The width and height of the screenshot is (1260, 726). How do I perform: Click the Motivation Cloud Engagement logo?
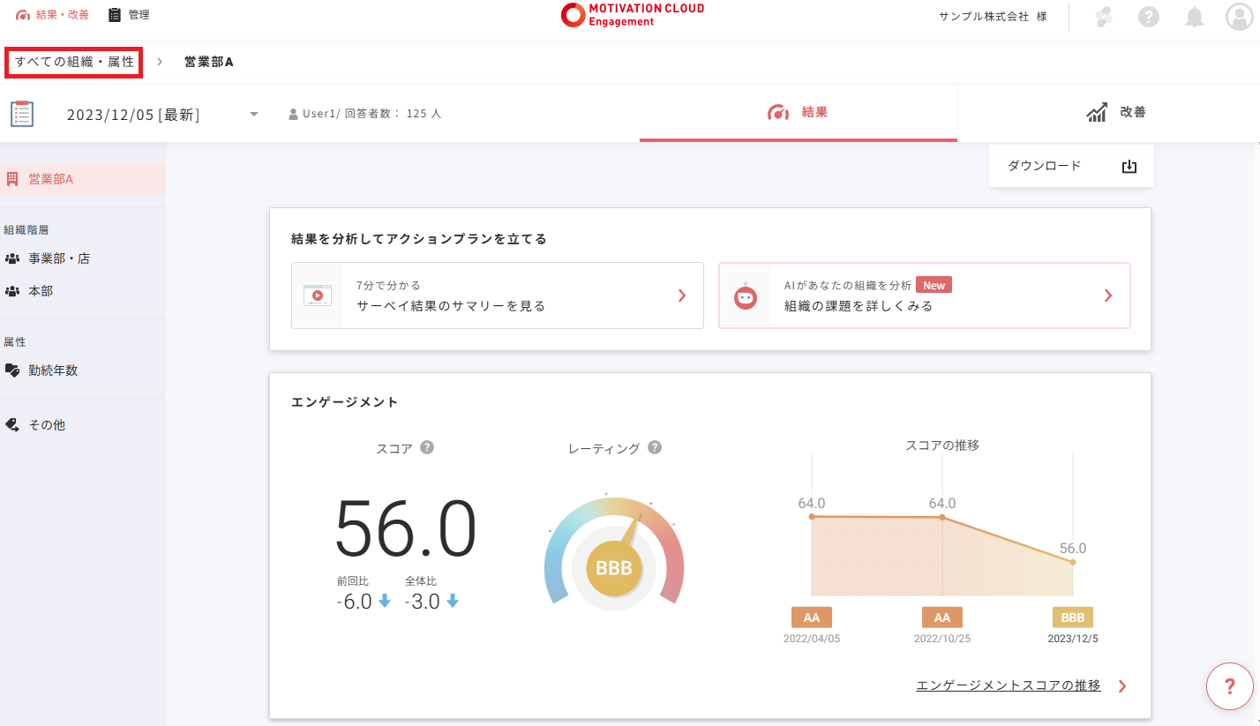click(633, 15)
